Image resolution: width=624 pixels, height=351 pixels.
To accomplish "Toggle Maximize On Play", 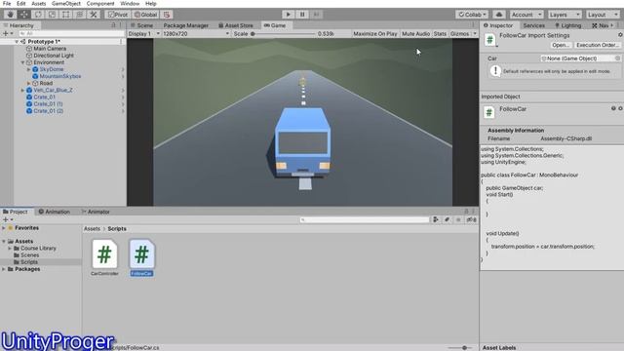I will point(374,34).
